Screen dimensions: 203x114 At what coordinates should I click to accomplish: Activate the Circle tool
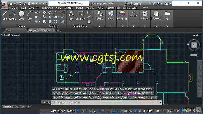[22, 15]
